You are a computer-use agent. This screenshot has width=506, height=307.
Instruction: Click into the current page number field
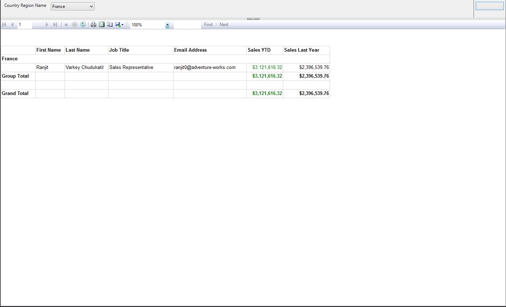(25, 25)
